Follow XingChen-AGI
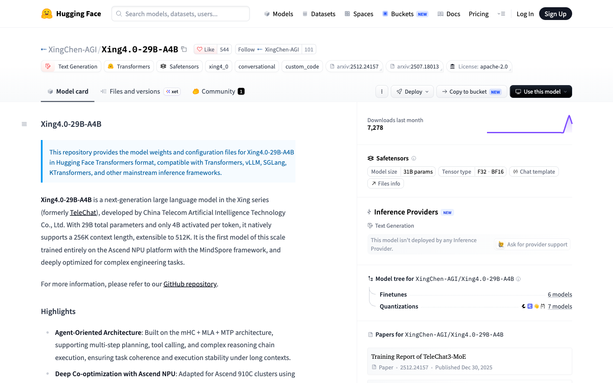Screen dimensions: 613x383 269,49
